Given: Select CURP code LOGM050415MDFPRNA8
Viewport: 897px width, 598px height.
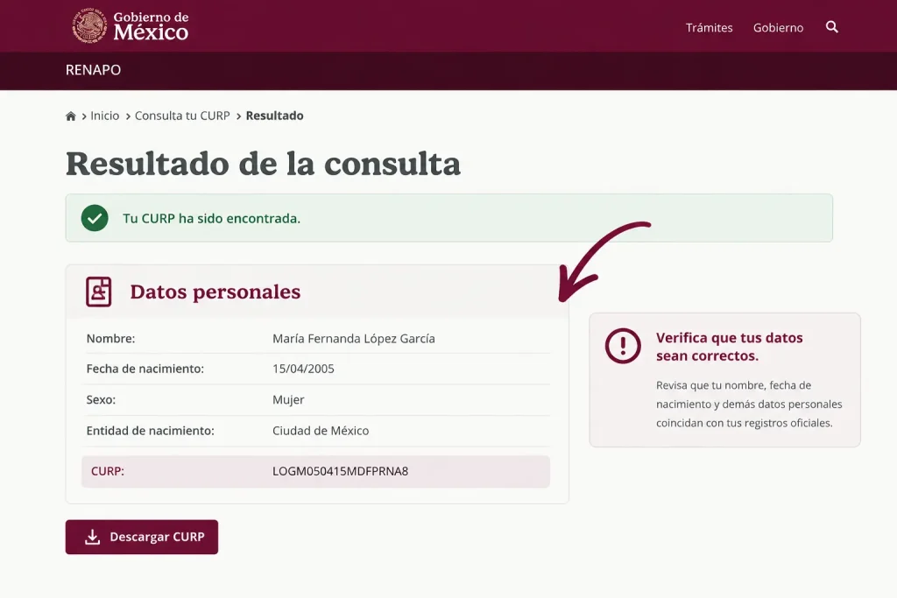Looking at the screenshot, I should (x=341, y=471).
